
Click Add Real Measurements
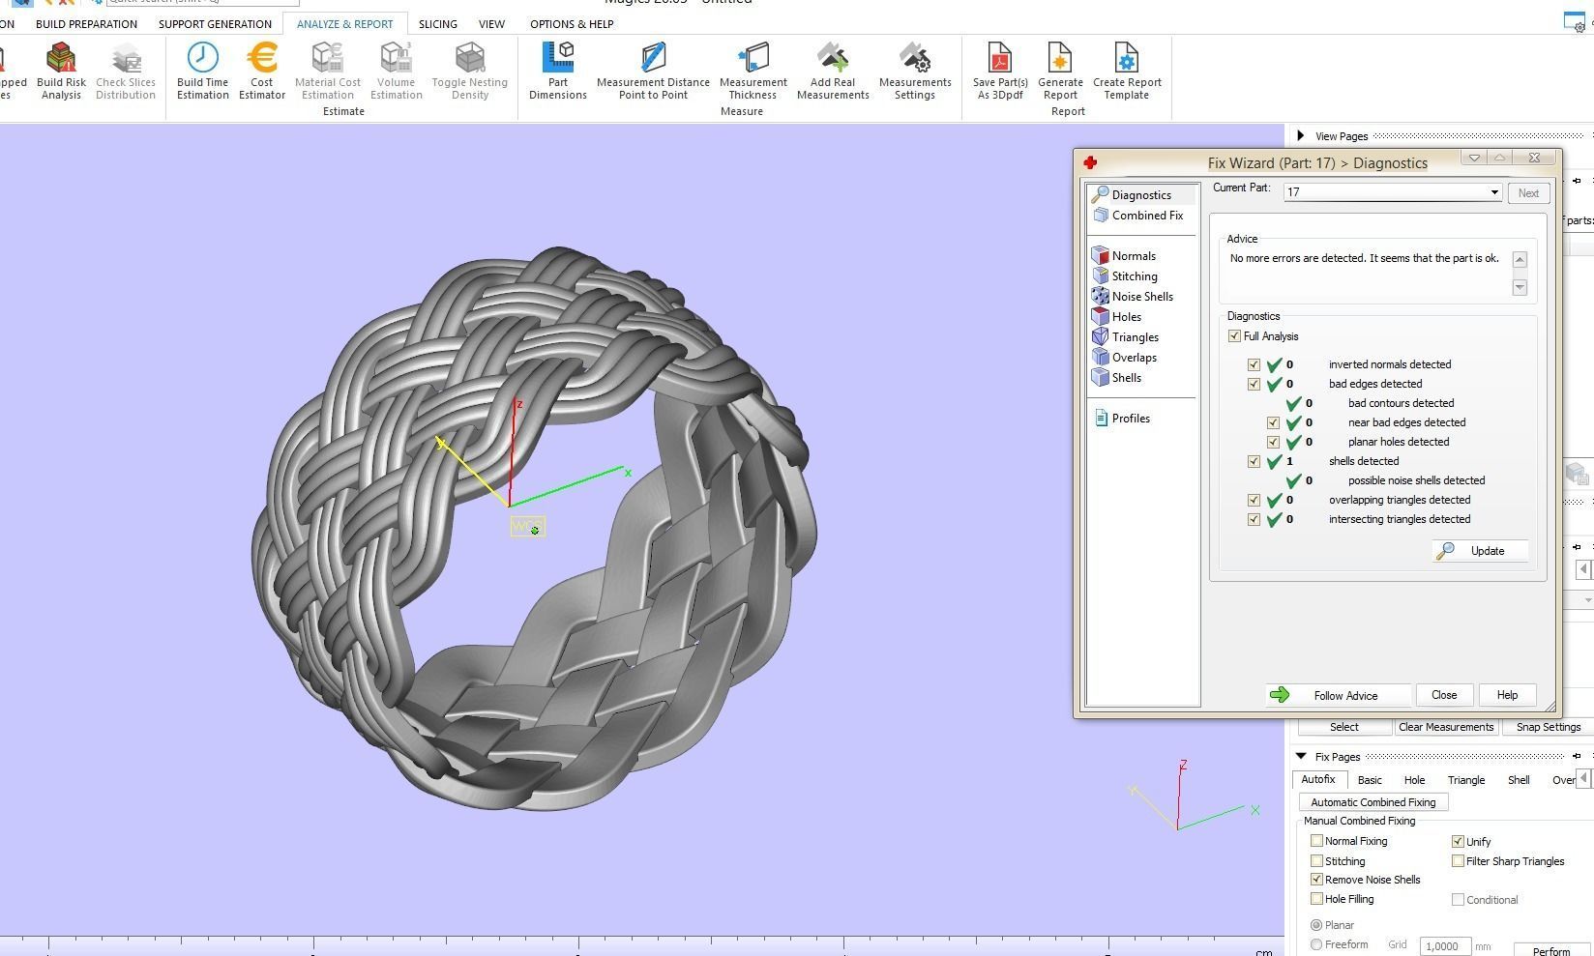click(x=833, y=71)
